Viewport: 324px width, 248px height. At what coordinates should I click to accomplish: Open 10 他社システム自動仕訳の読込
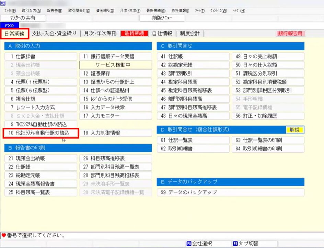coord(41,133)
